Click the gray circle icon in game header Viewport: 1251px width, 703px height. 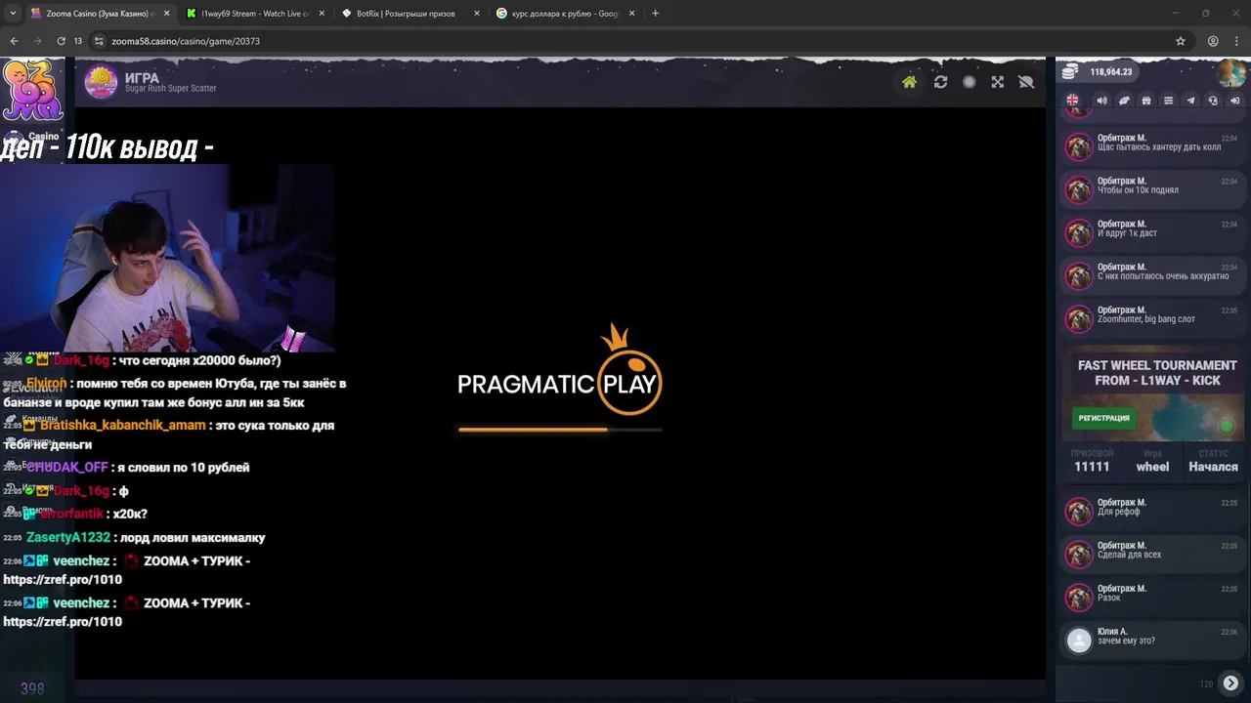pos(969,82)
